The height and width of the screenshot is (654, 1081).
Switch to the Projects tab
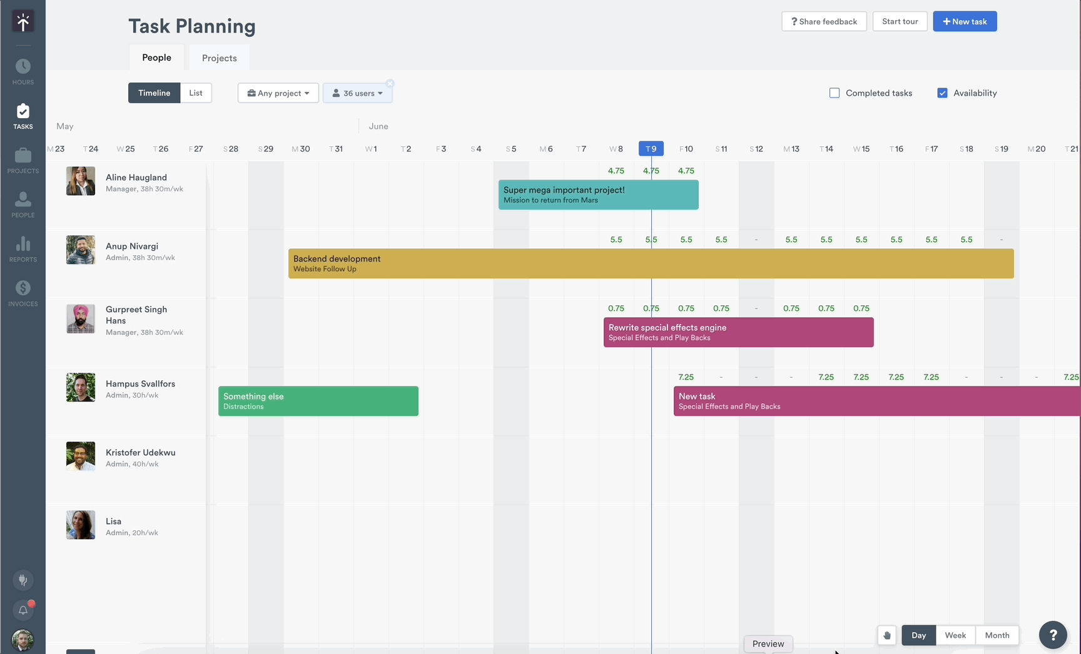click(x=219, y=58)
